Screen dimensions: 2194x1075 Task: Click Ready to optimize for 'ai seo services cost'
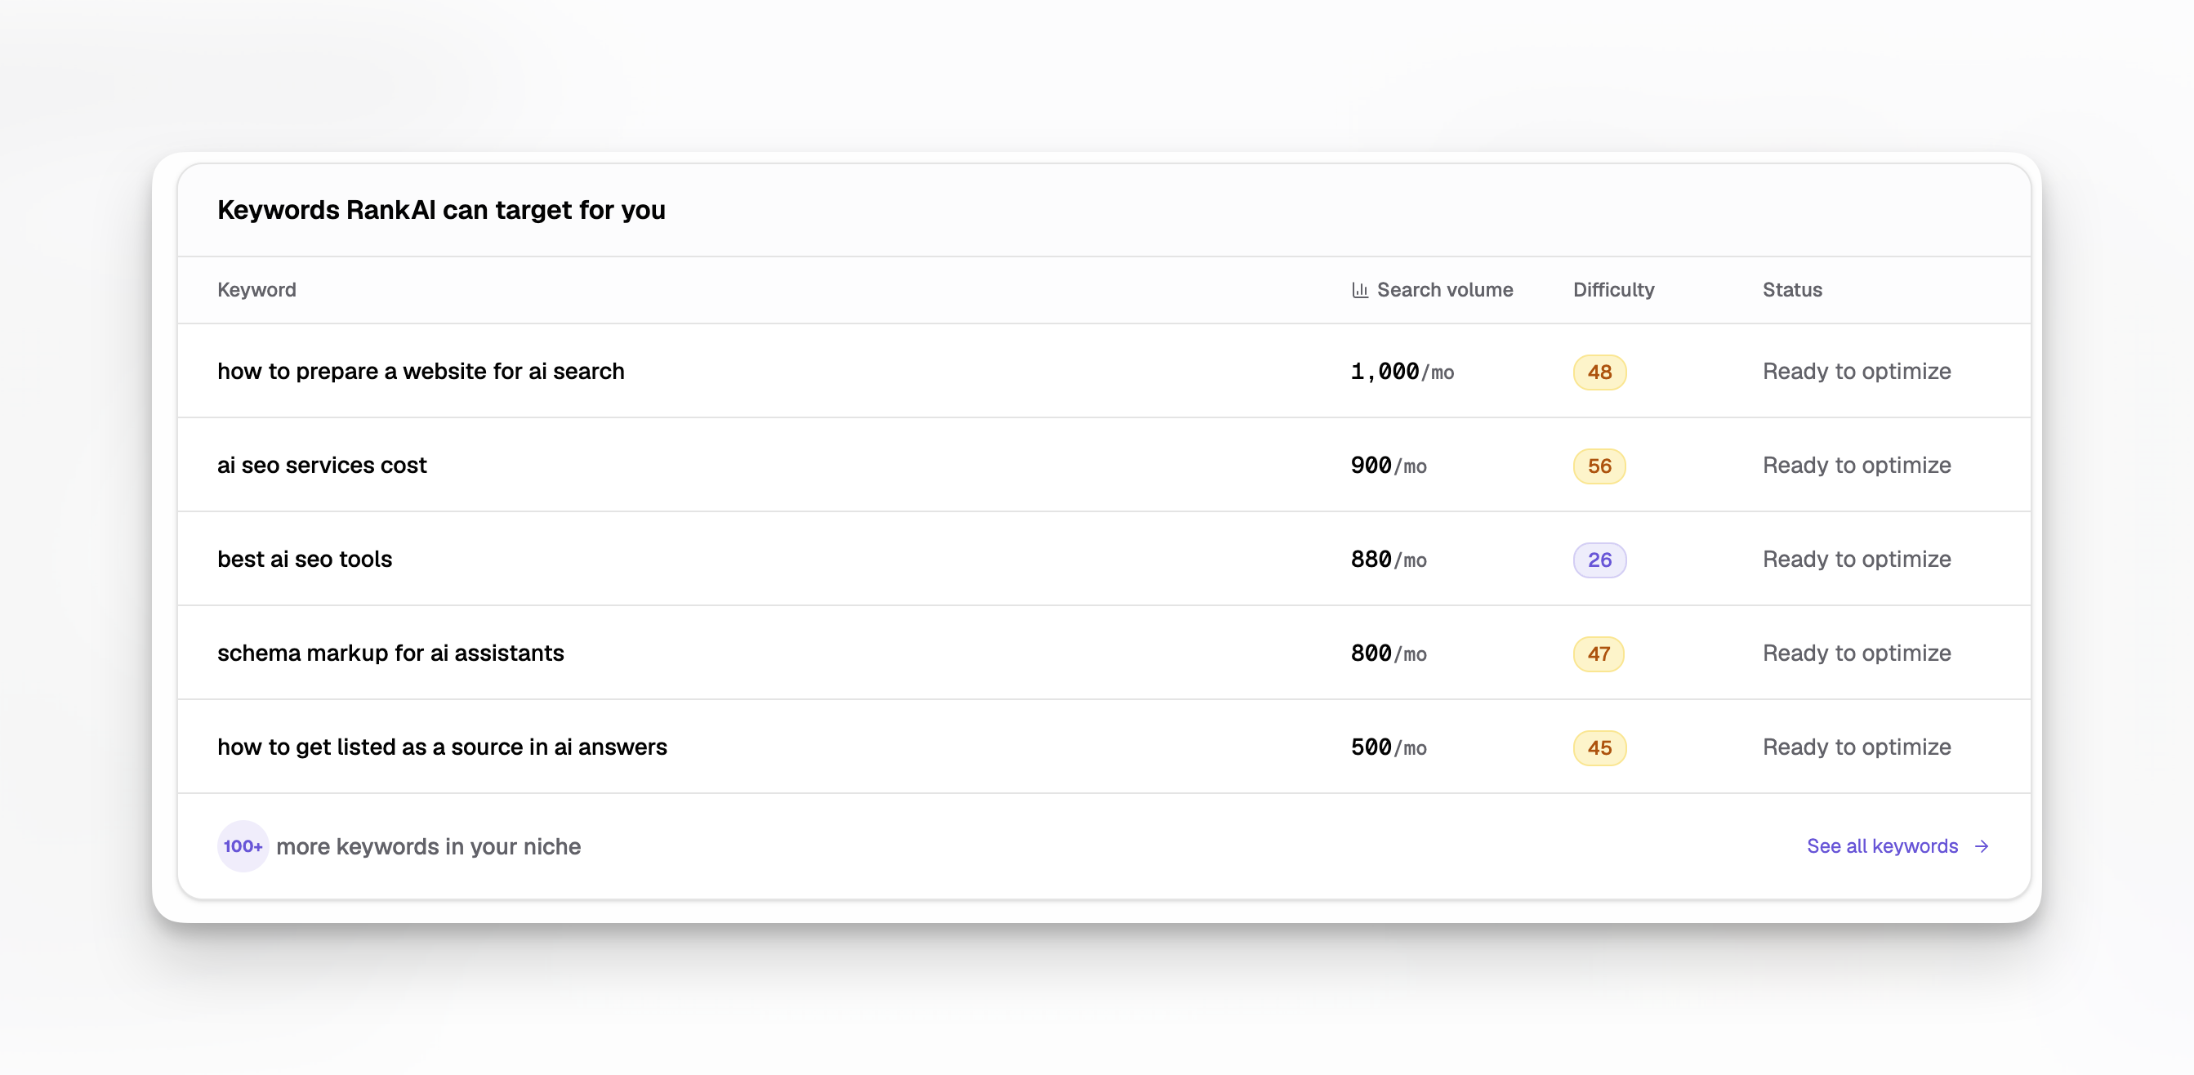pyautogui.click(x=1857, y=465)
